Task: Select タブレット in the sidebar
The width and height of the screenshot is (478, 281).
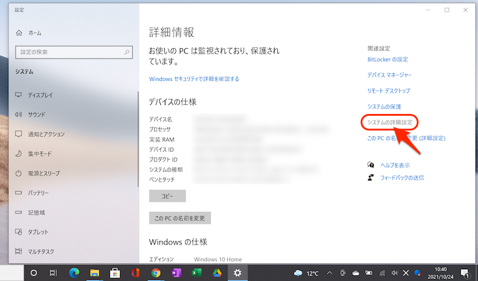Action: point(38,232)
